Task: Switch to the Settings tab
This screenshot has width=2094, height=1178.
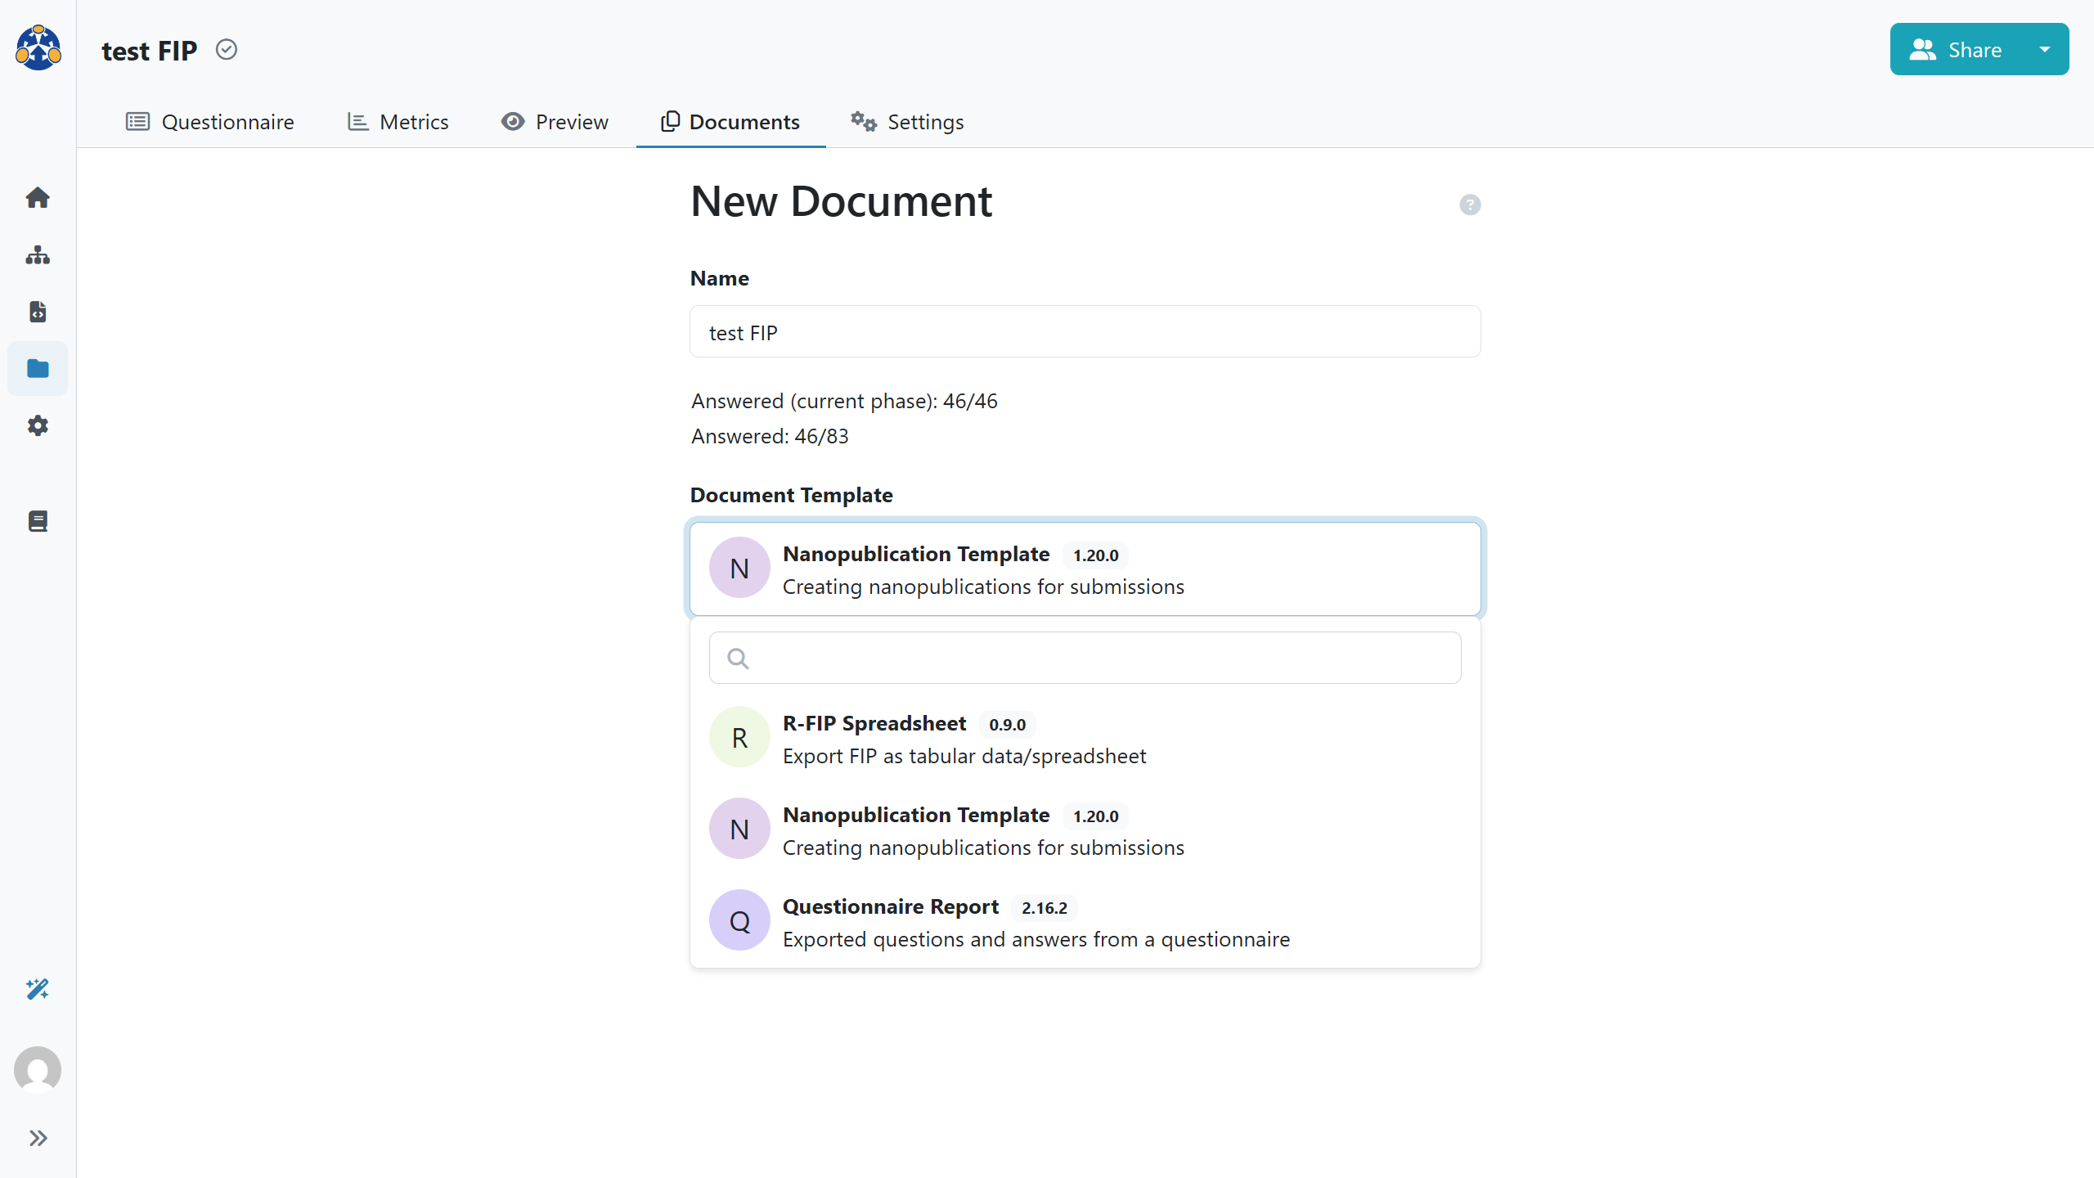Action: (907, 122)
